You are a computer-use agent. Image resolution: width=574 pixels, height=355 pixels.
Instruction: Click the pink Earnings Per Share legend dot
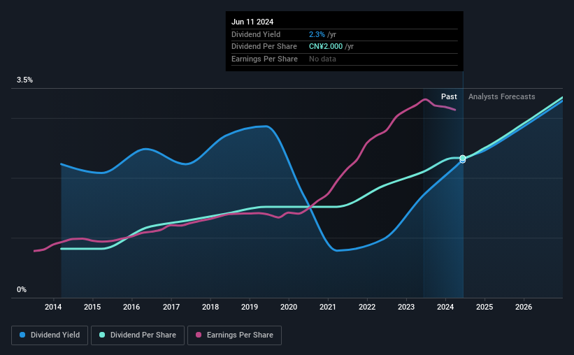click(199, 335)
